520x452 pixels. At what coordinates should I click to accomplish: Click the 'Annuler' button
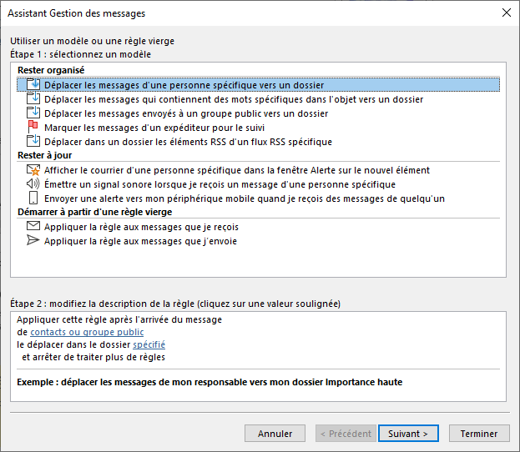(x=275, y=434)
